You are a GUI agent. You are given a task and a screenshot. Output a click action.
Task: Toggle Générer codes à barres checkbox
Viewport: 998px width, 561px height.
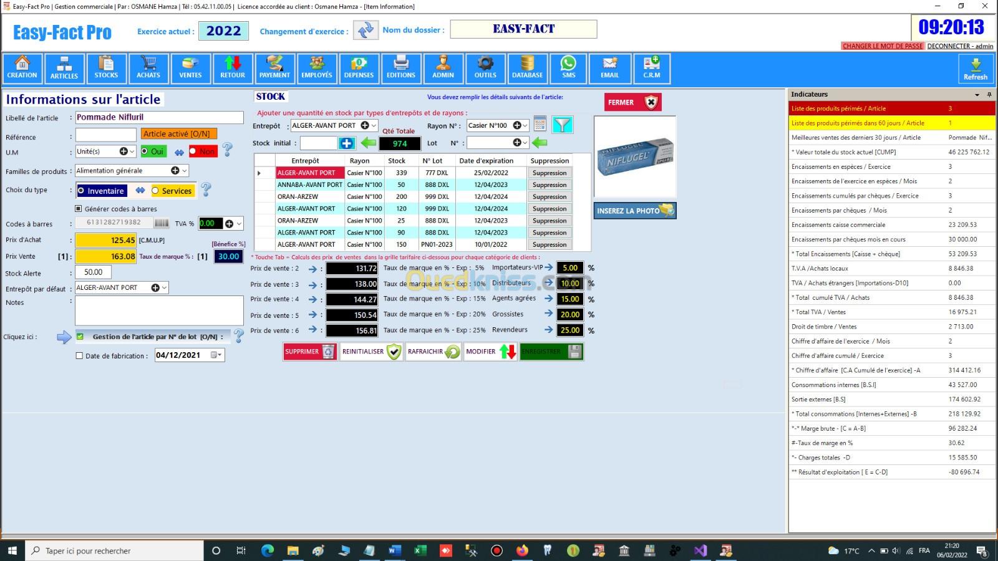coord(79,209)
